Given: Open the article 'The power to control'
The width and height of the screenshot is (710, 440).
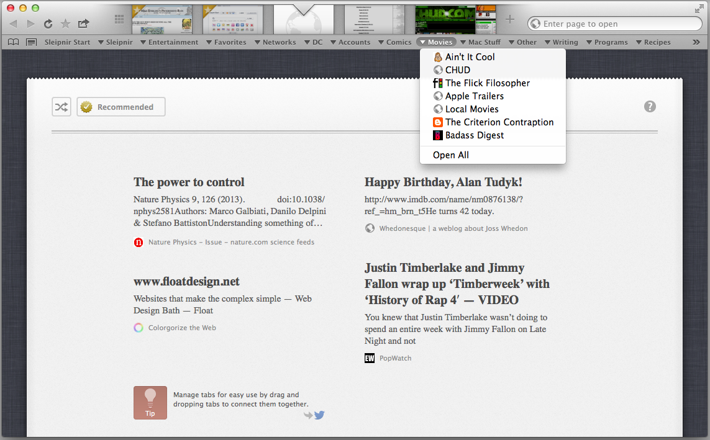Looking at the screenshot, I should (x=189, y=182).
